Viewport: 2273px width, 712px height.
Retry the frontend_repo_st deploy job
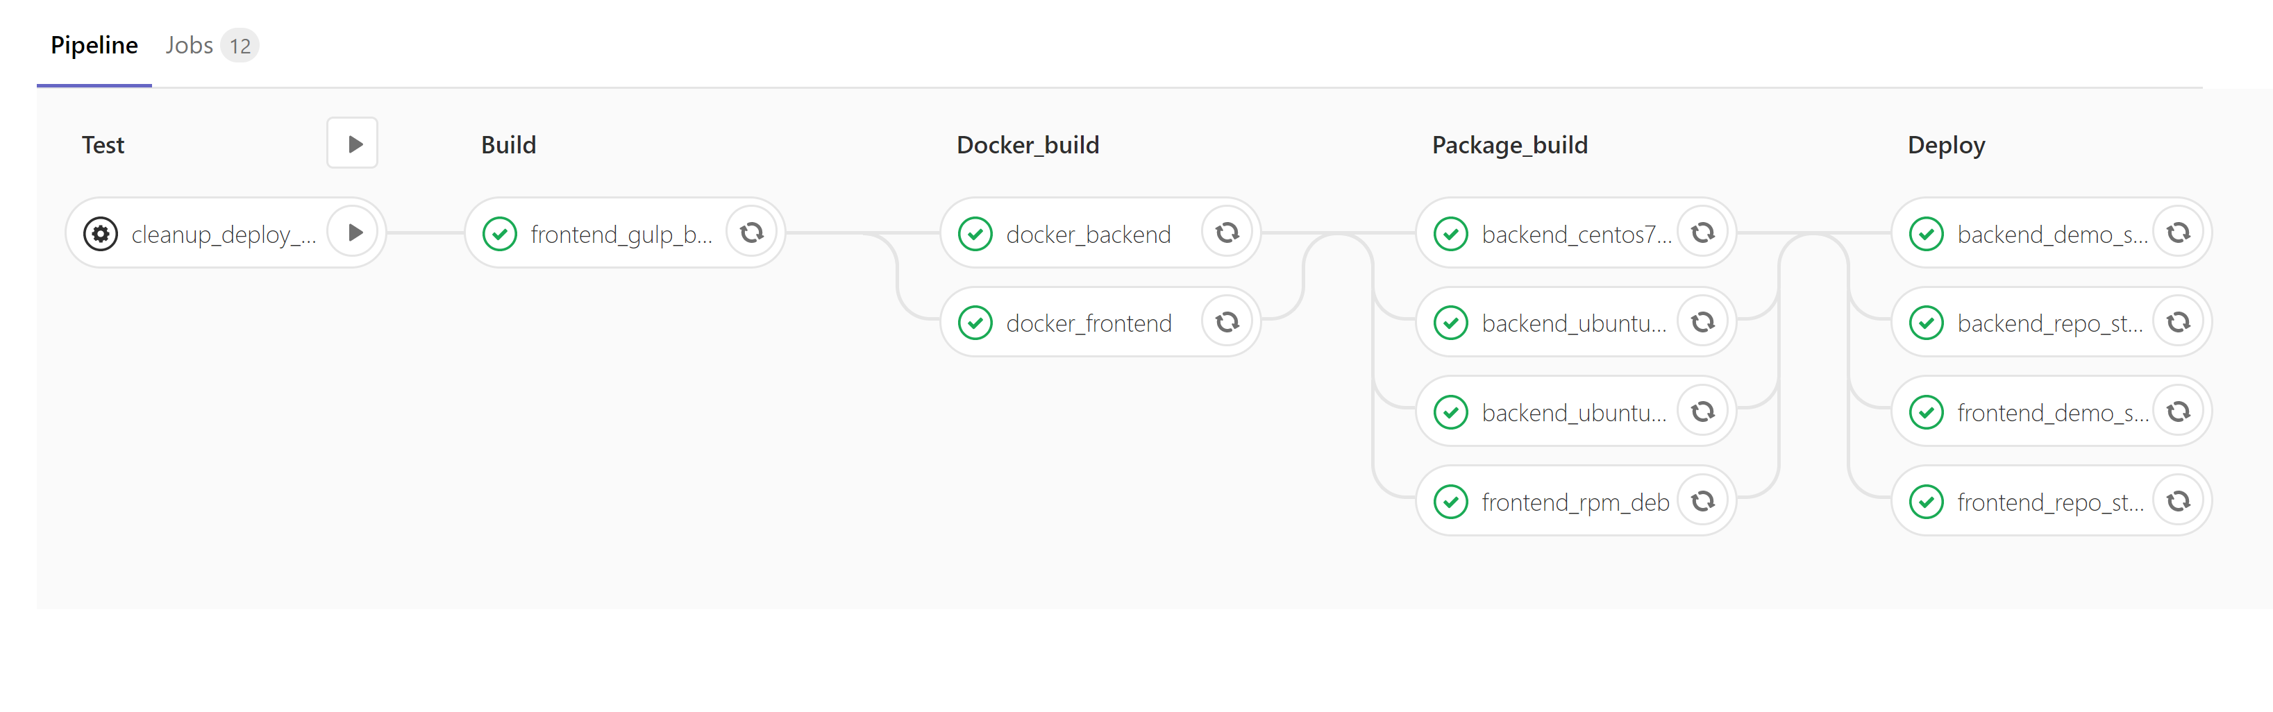[2179, 501]
